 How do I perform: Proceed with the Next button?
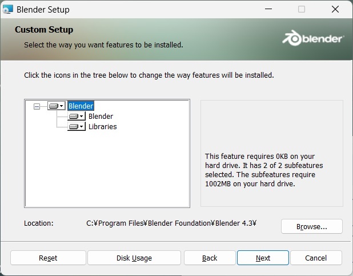click(x=263, y=258)
